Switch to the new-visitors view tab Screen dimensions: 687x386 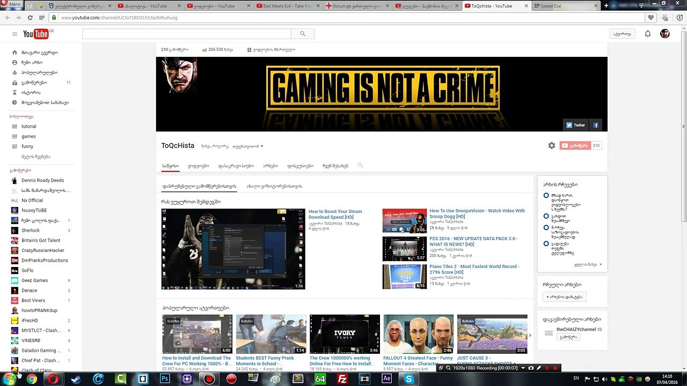click(274, 186)
